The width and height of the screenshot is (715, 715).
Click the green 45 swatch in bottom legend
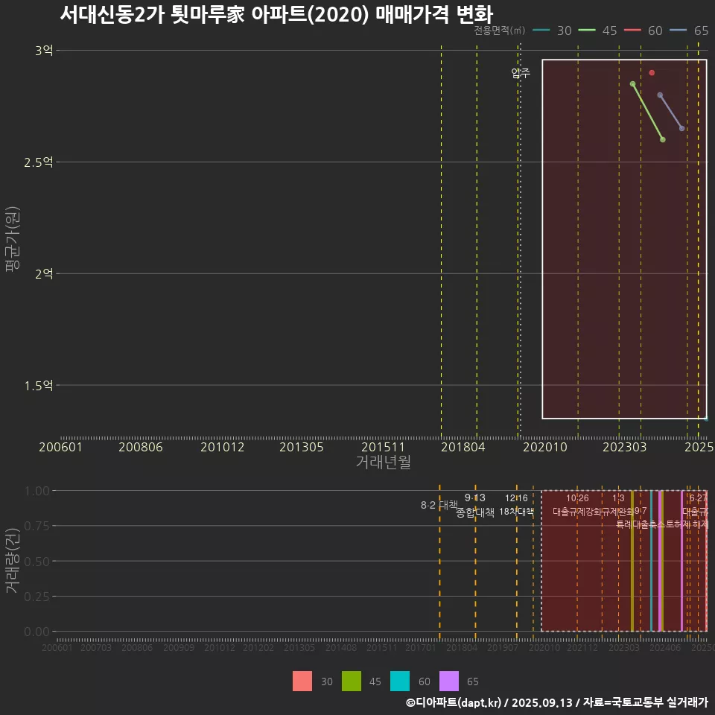click(x=352, y=681)
